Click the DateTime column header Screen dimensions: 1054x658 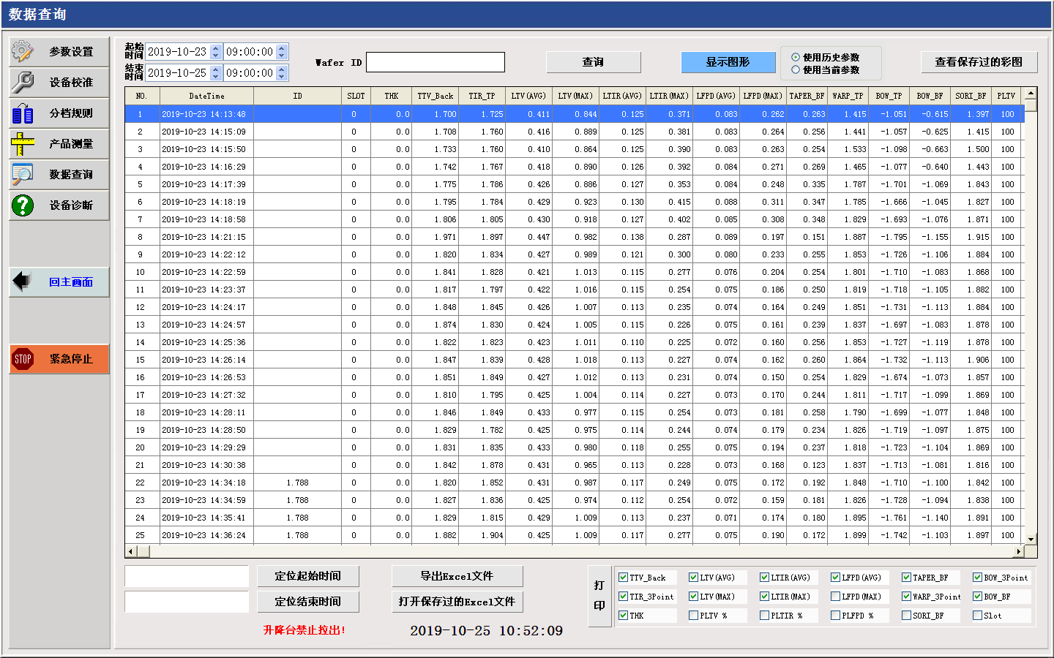click(x=206, y=96)
